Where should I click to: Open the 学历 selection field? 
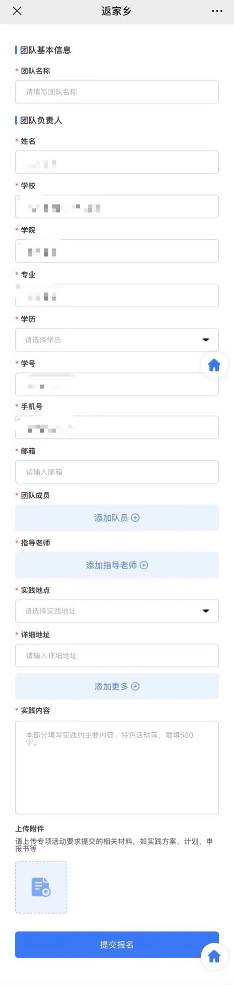117,340
